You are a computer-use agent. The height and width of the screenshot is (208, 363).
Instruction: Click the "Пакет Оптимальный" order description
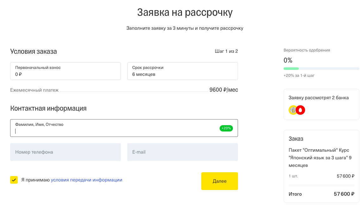tap(320, 157)
